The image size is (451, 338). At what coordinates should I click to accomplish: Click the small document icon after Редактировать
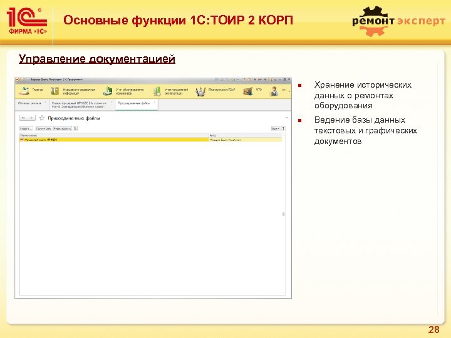click(75, 128)
